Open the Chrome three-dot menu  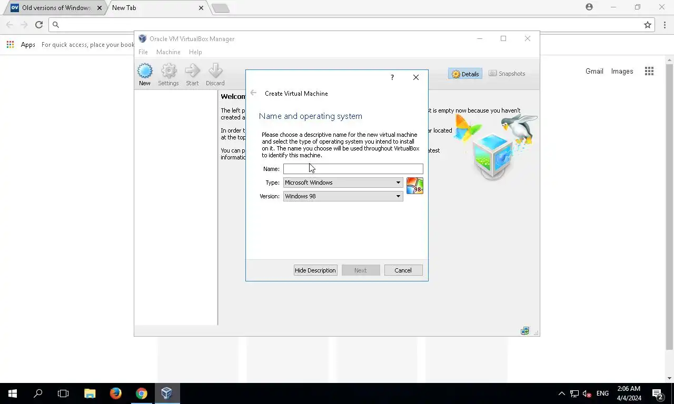click(x=665, y=25)
